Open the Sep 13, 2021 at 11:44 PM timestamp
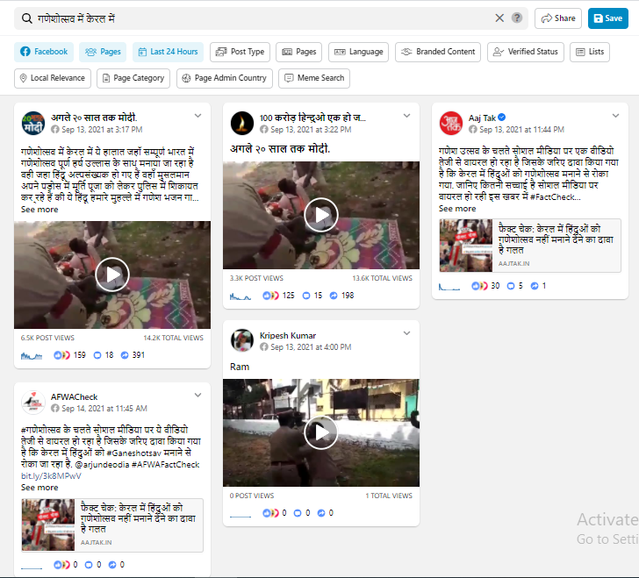 (521, 130)
